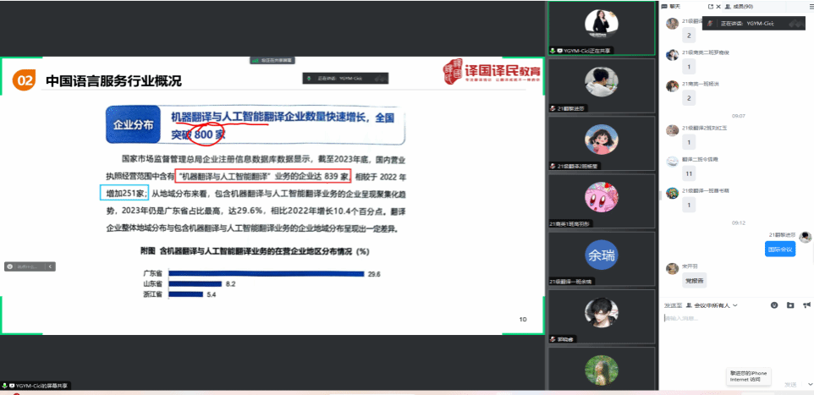The height and width of the screenshot is (395, 814).
Task: Switch to the 聊天 tab
Action: coord(672,7)
